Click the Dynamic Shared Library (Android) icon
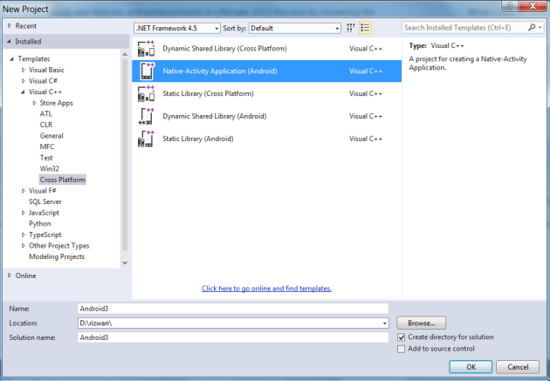Image resolution: width=550 pixels, height=381 pixels. coord(146,116)
